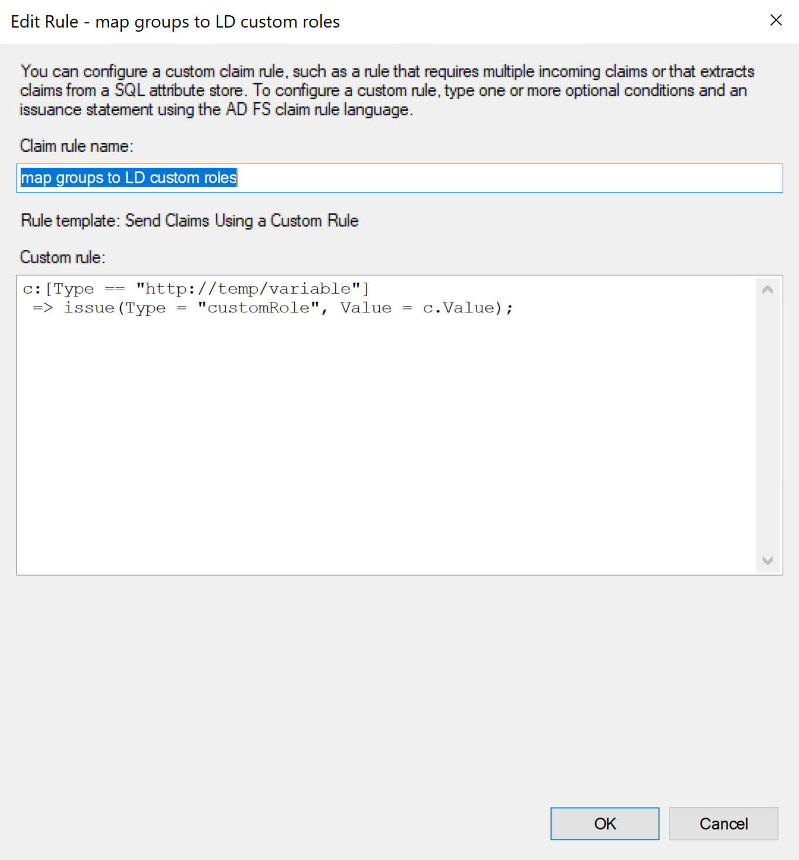Click the 'Custom rule:' label
Viewport: 799px width, 860px height.
(62, 257)
